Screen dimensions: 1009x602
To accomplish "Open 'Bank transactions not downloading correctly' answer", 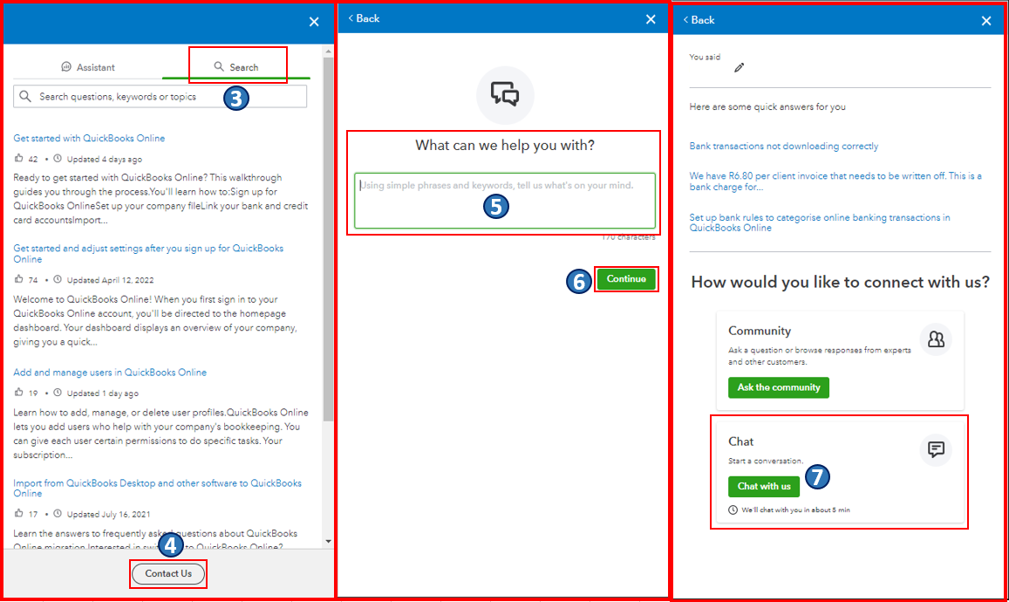I will coord(784,147).
